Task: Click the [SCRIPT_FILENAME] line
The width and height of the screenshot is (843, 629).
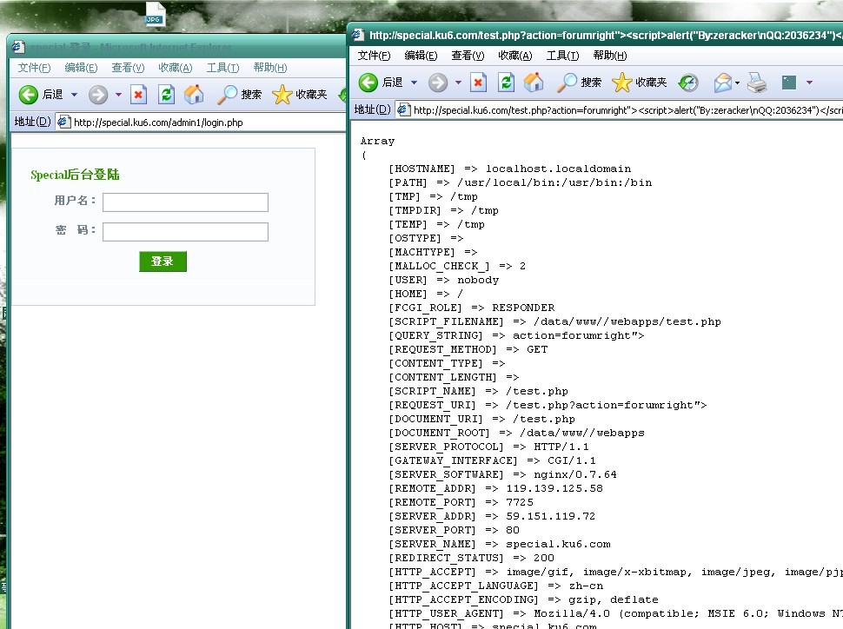Action: pyautogui.click(x=554, y=321)
